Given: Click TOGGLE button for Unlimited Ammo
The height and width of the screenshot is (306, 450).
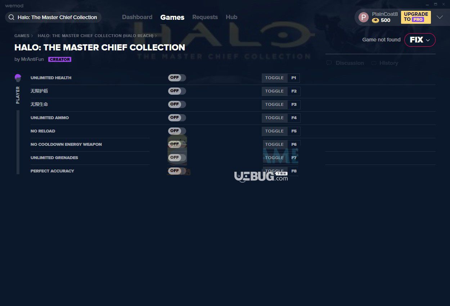Looking at the screenshot, I should [x=275, y=118].
